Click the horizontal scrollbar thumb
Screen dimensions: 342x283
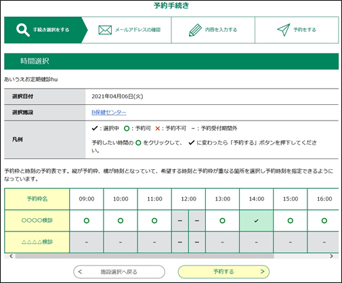[x=144, y=256]
